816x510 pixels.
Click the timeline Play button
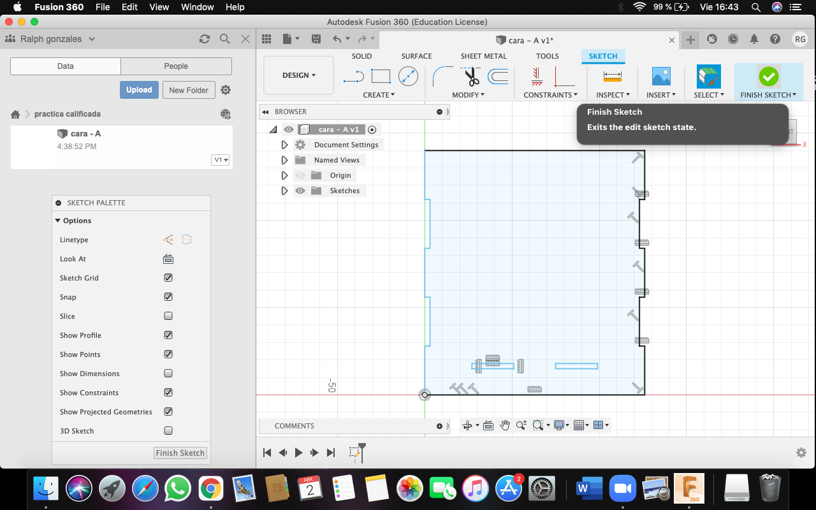coord(298,453)
